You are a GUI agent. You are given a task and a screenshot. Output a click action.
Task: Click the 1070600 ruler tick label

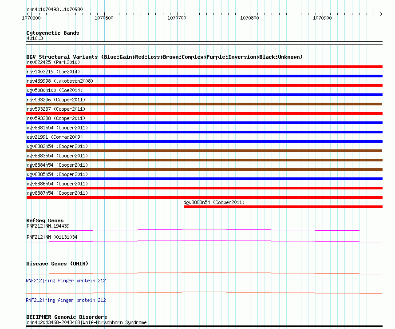pyautogui.click(x=104, y=18)
